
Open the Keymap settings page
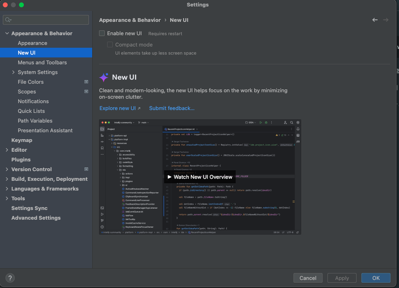pos(22,140)
